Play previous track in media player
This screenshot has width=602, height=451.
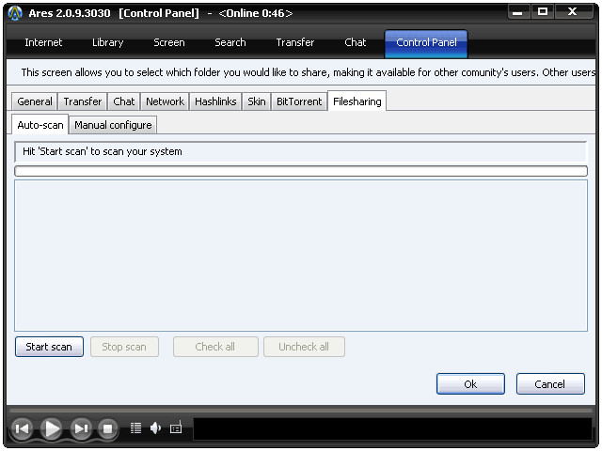point(22,428)
